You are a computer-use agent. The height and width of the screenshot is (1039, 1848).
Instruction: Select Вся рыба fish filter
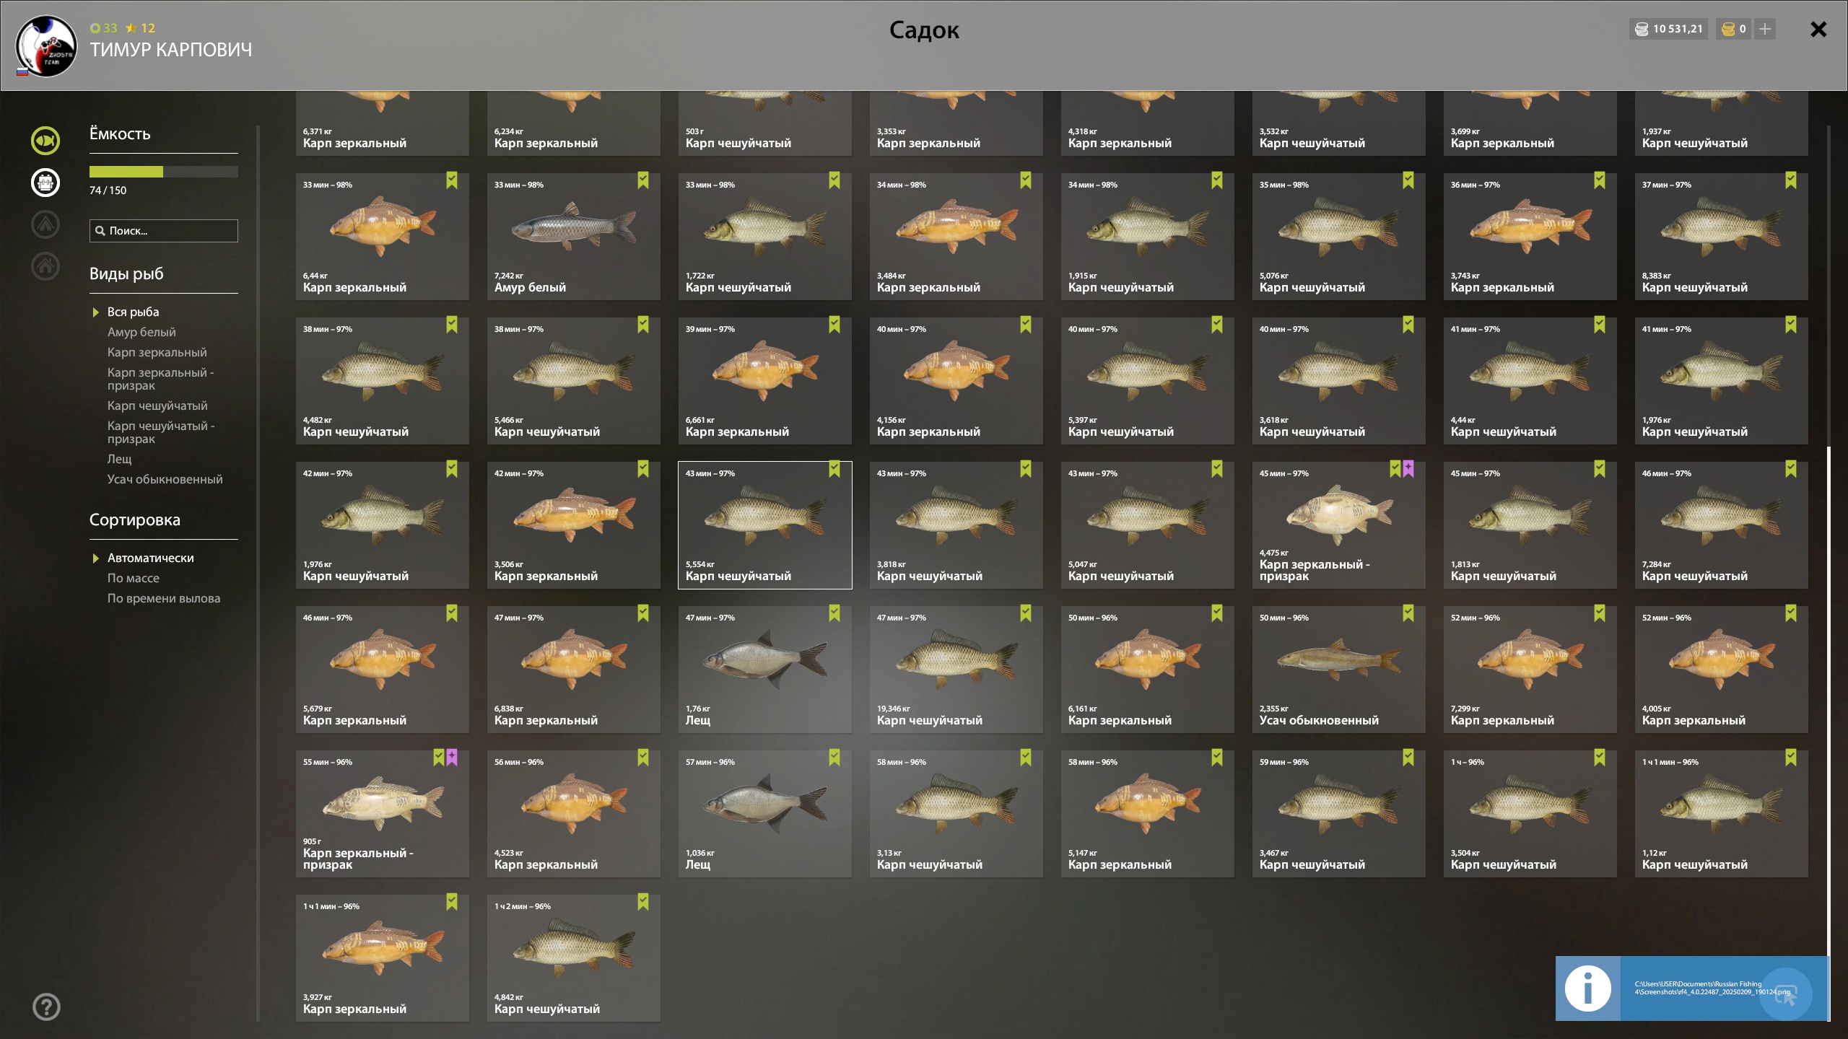(133, 312)
